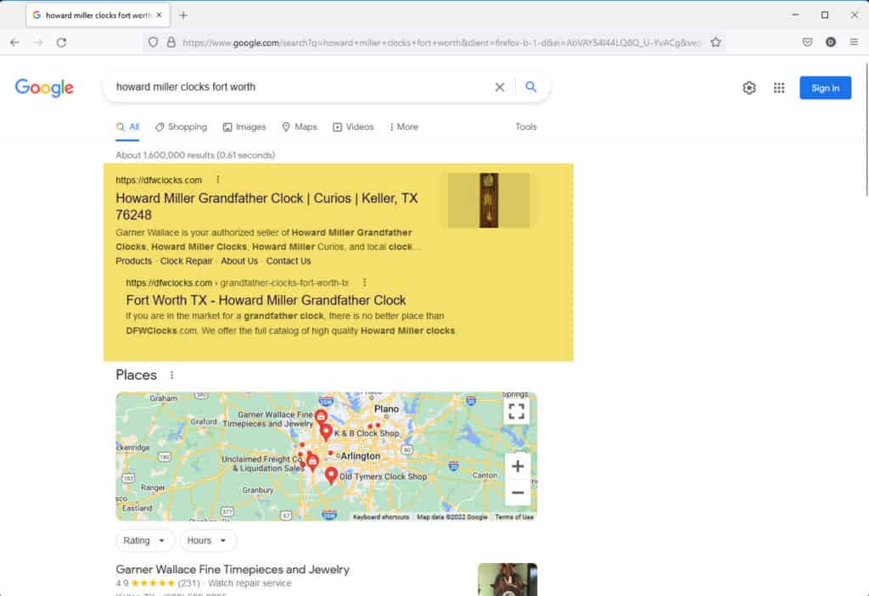The width and height of the screenshot is (869, 596).
Task: Open the Pocket save icon
Action: pos(808,42)
